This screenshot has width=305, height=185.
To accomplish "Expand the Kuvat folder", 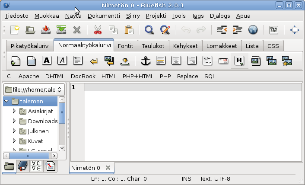I will point(14,141).
